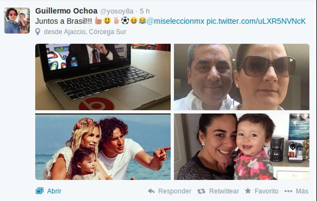
Task: Open the beach family photo thumbnail
Action: tap(103, 147)
